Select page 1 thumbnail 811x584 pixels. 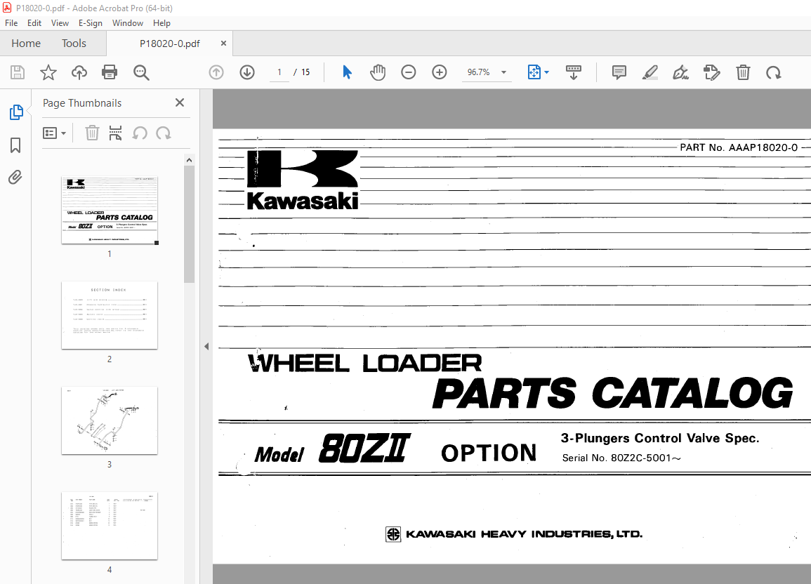tap(110, 211)
